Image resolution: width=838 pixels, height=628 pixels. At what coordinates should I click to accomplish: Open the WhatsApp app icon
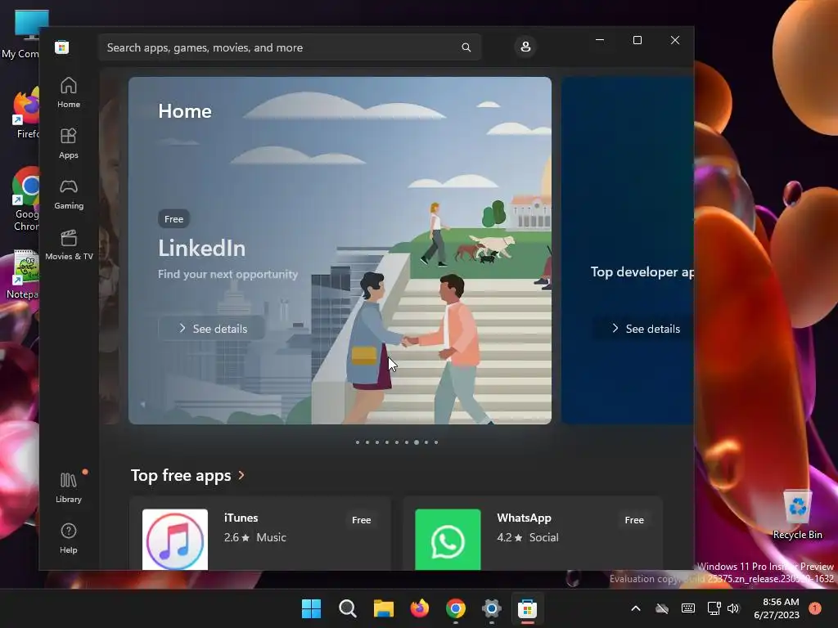[x=448, y=540]
